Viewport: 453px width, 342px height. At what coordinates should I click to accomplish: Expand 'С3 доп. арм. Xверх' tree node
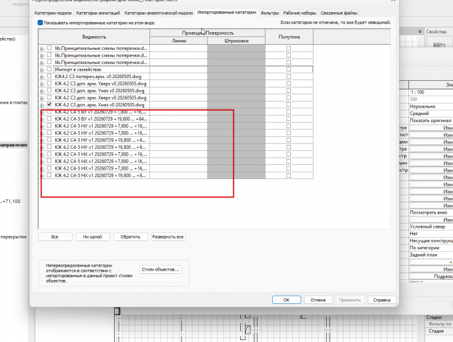(42, 98)
